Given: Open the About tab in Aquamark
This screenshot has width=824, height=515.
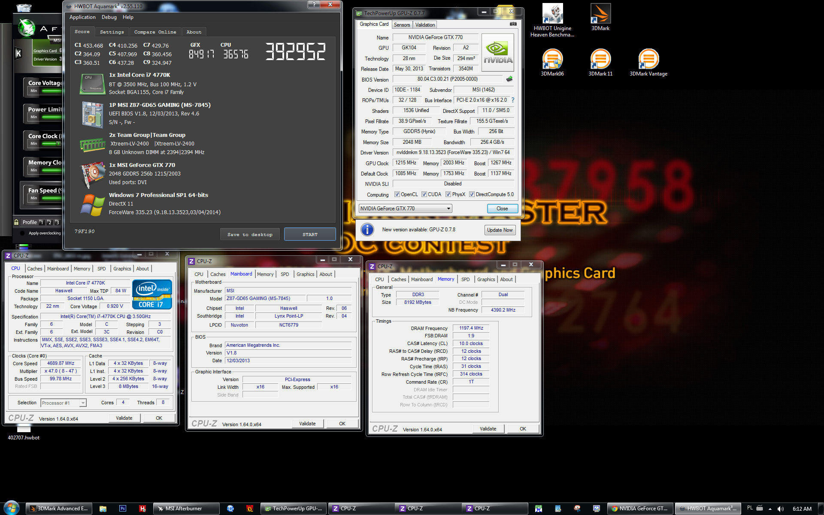Looking at the screenshot, I should [x=194, y=32].
